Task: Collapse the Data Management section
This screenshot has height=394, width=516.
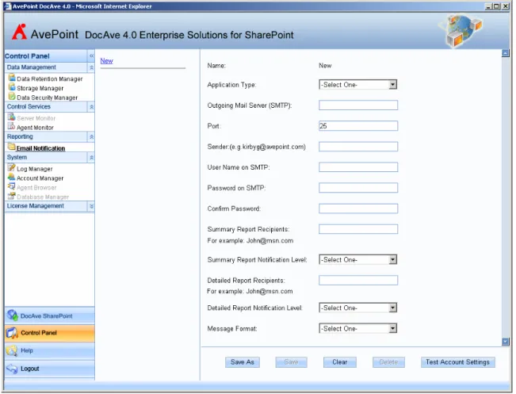Action: pyautogui.click(x=91, y=67)
